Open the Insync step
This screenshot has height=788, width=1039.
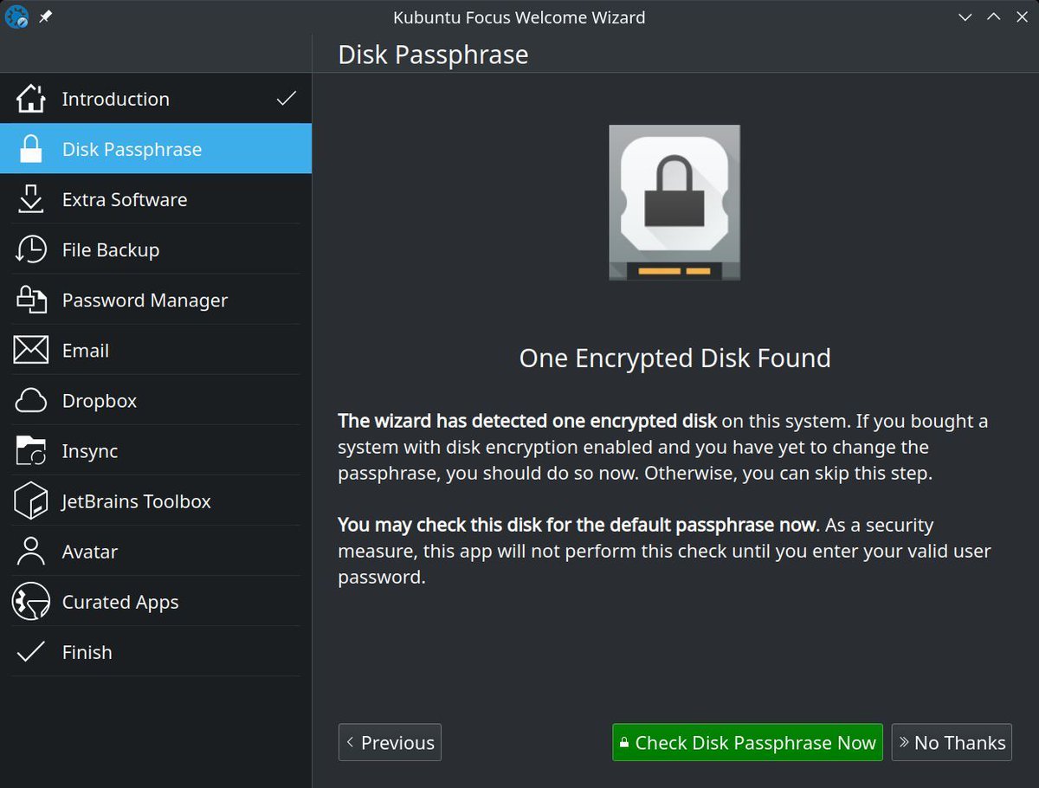[x=156, y=450]
